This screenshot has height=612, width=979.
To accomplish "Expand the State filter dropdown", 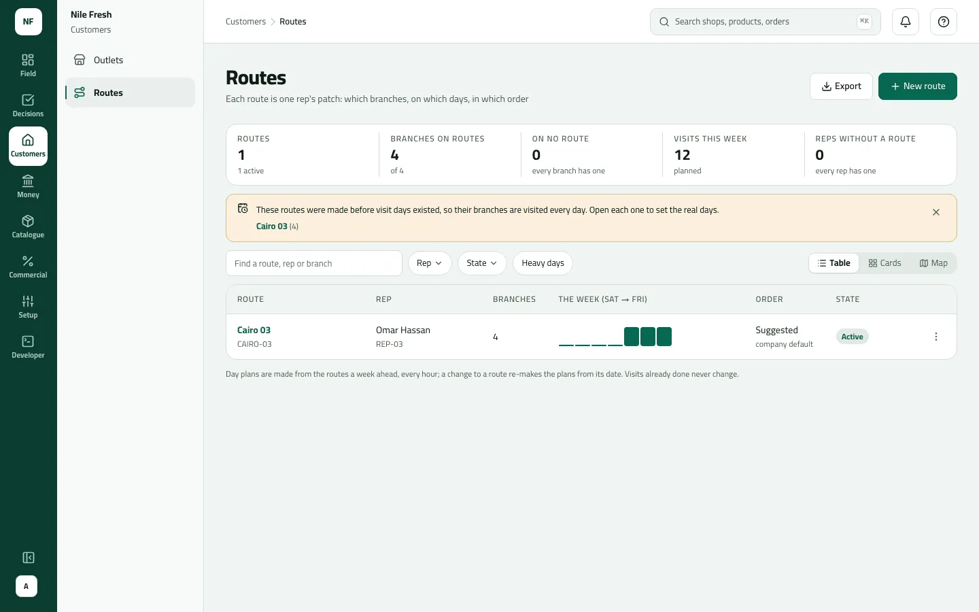I will pos(482,263).
